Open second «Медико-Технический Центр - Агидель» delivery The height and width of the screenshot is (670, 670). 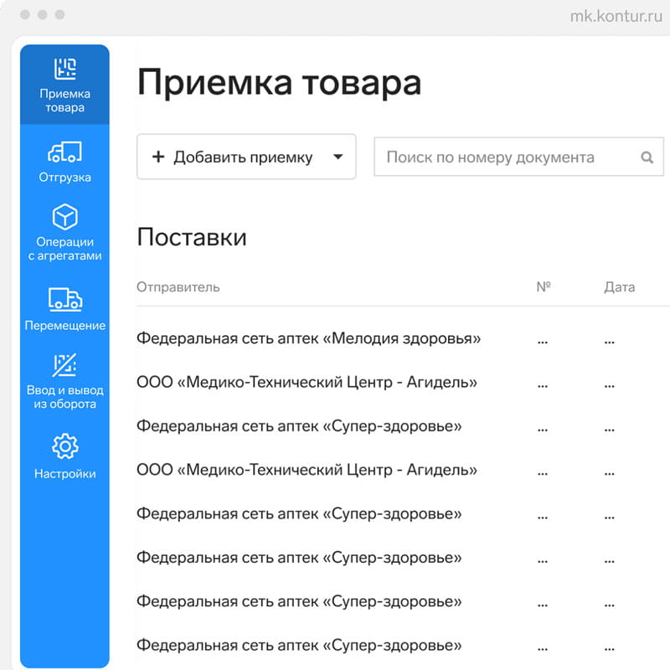click(x=307, y=470)
